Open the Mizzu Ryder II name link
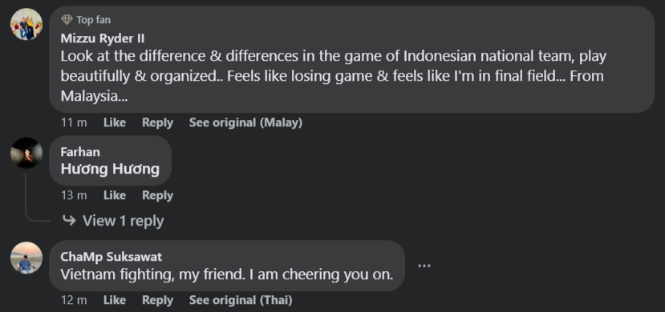 point(102,38)
